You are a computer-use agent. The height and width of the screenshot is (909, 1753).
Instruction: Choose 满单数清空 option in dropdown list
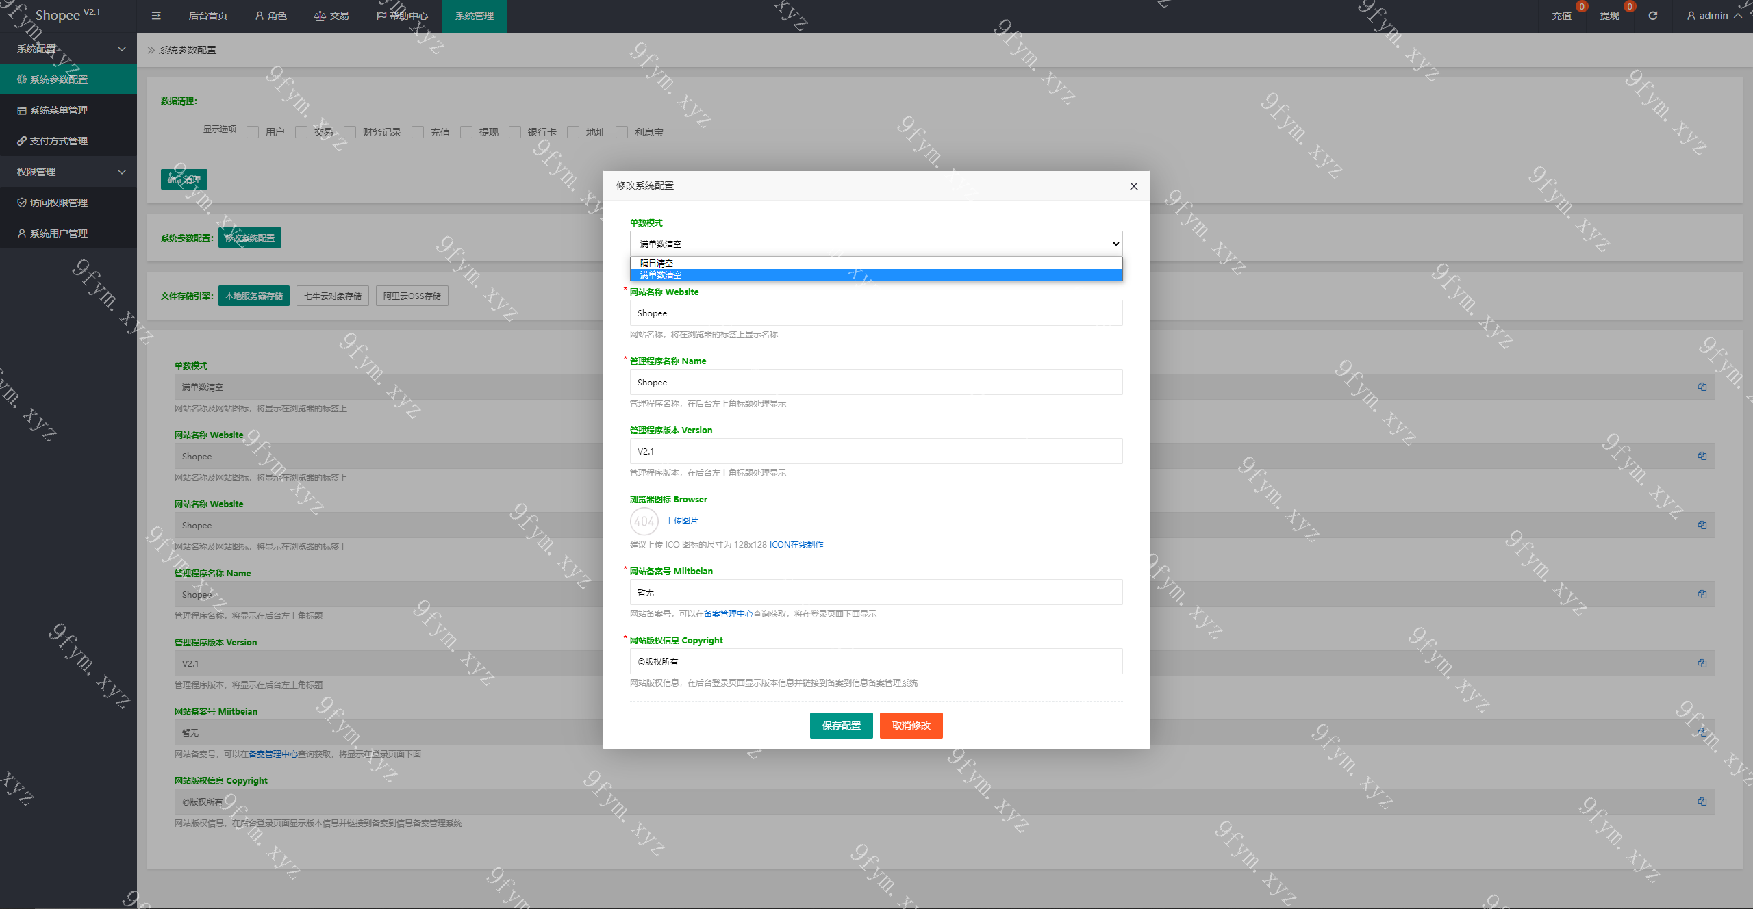(876, 275)
